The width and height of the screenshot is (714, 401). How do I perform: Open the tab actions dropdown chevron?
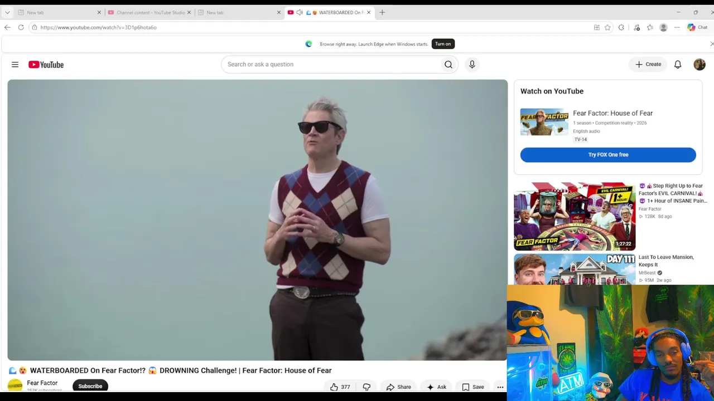point(7,12)
